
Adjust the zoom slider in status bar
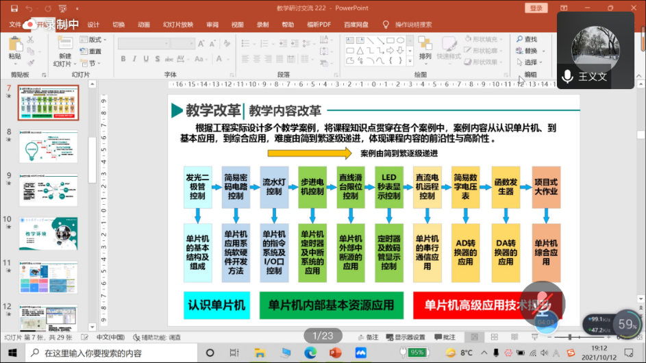pyautogui.click(x=571, y=337)
